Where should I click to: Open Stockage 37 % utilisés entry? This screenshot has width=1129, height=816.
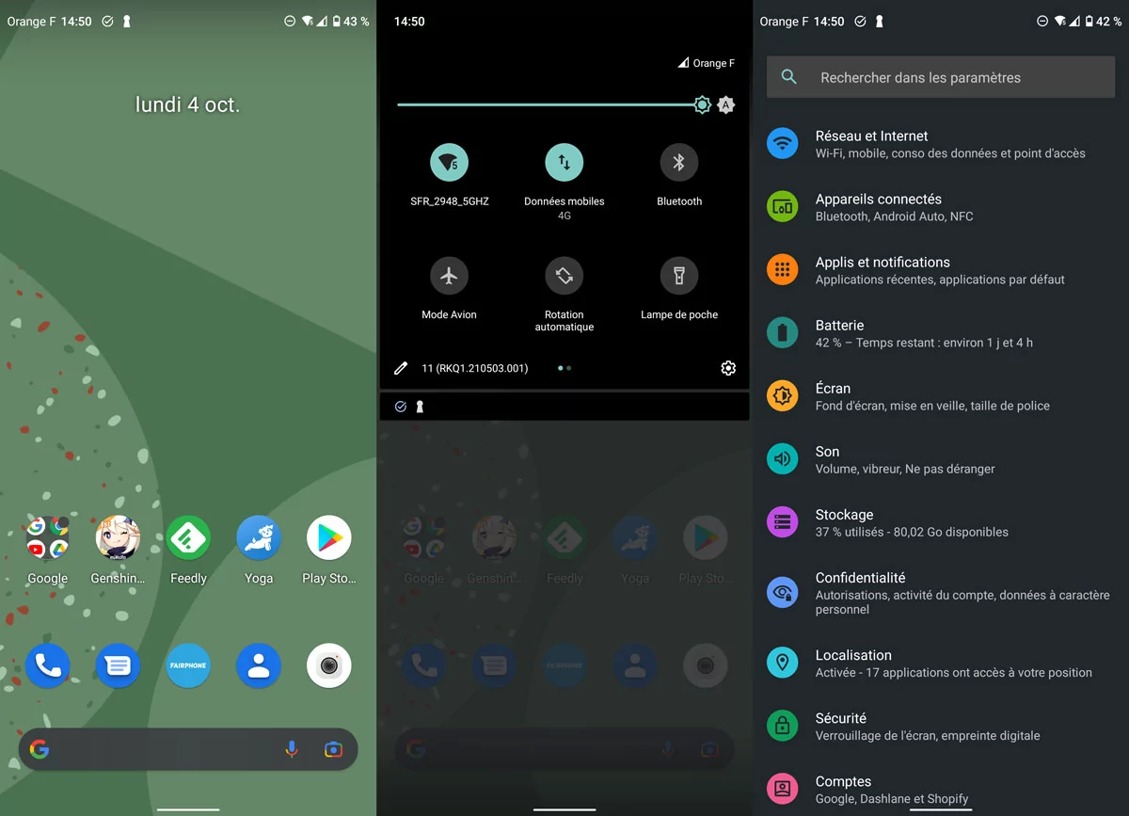tap(941, 522)
